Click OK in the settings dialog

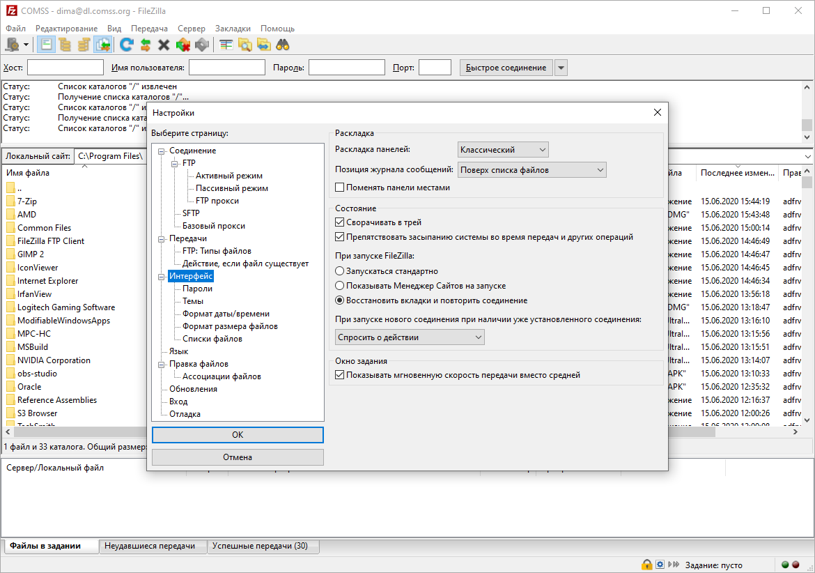(x=238, y=435)
